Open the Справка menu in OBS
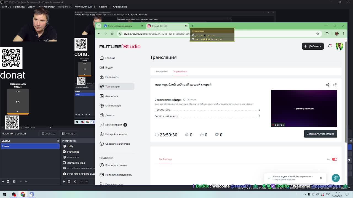 tap(120, 7)
